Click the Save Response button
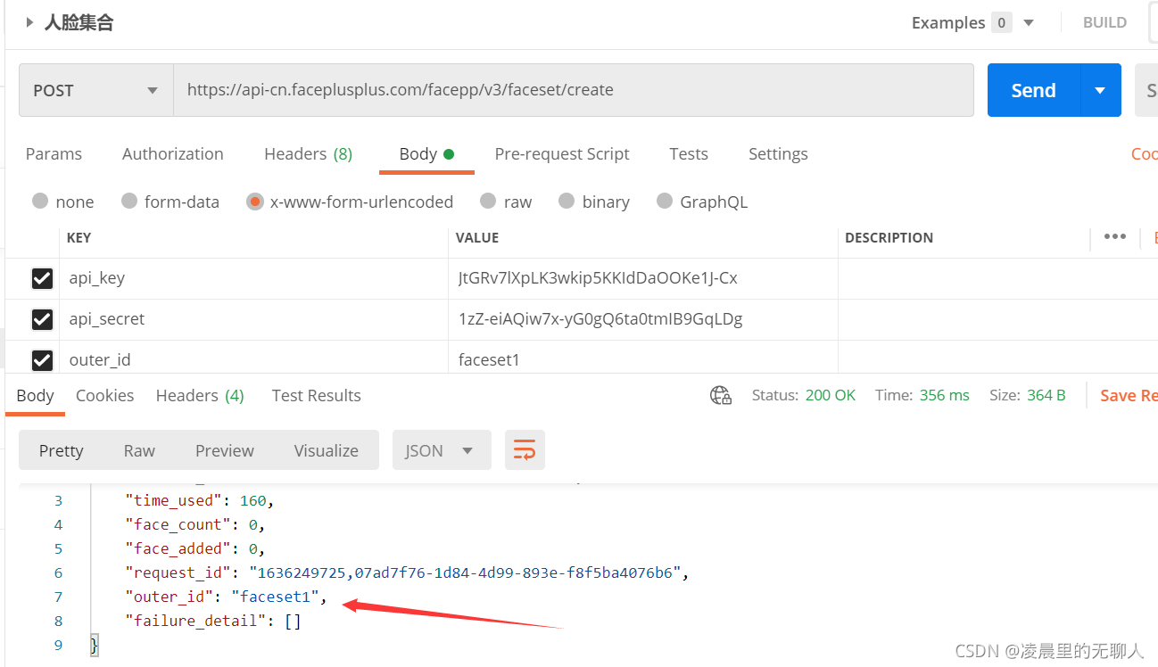1158x667 pixels. click(x=1129, y=395)
